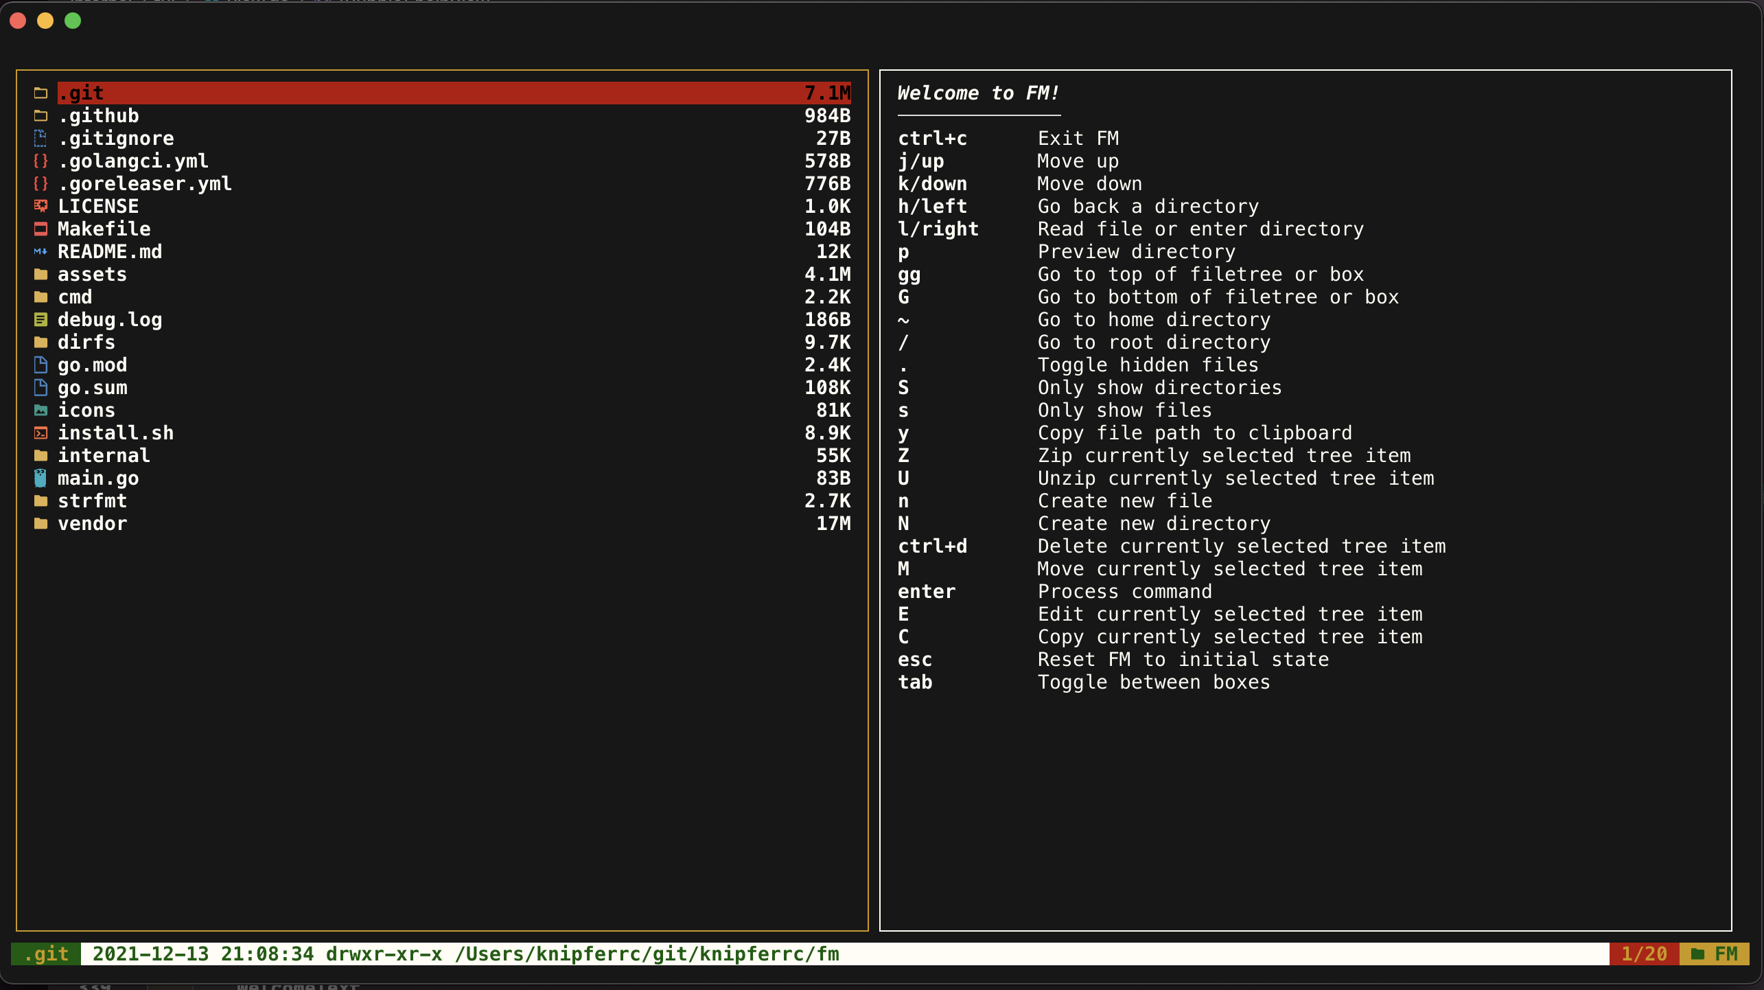
Task: Click the folder icon beside .git
Action: [x=40, y=93]
